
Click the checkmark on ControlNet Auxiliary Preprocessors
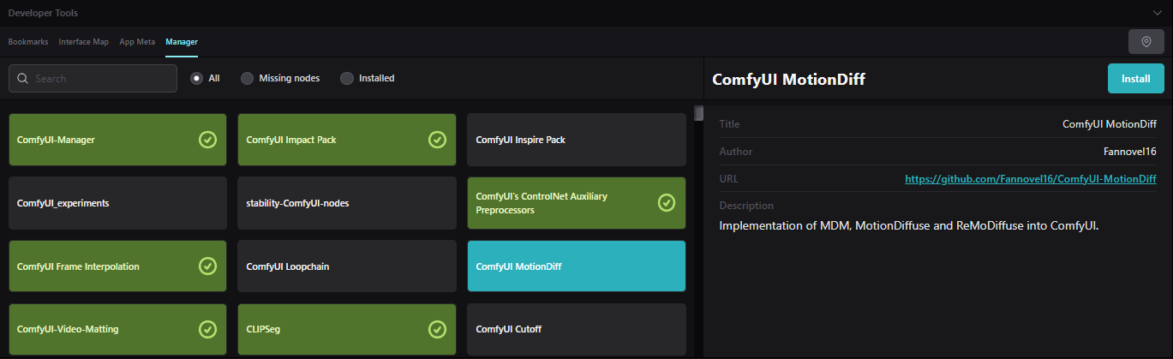667,203
